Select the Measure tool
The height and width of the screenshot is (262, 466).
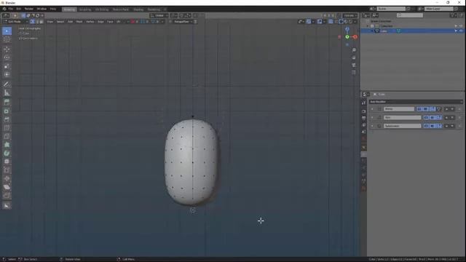click(7, 93)
